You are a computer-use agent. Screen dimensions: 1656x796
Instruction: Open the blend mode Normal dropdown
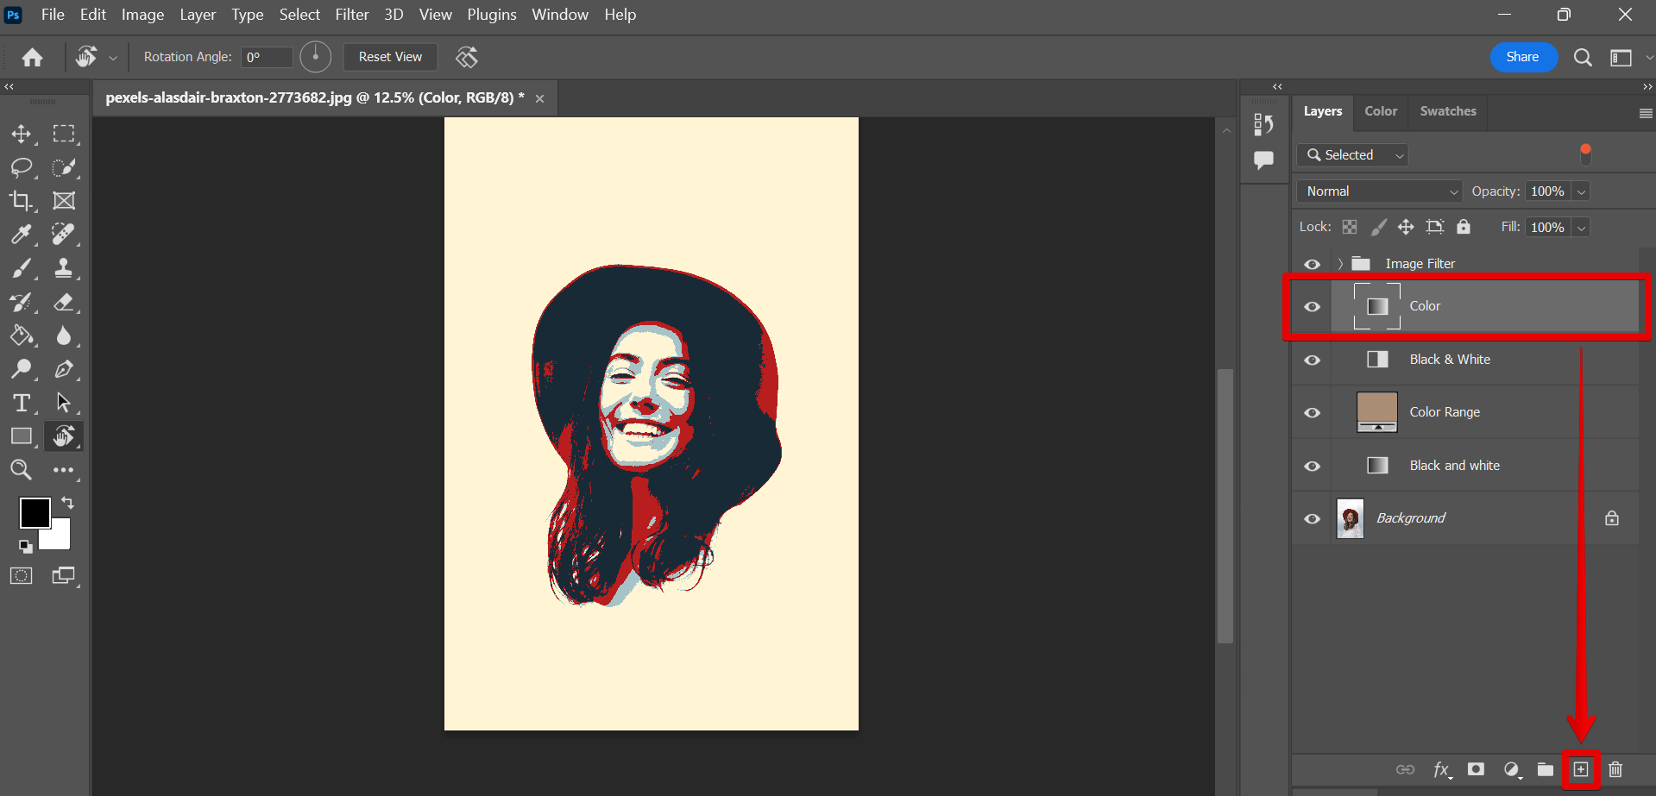click(1379, 191)
